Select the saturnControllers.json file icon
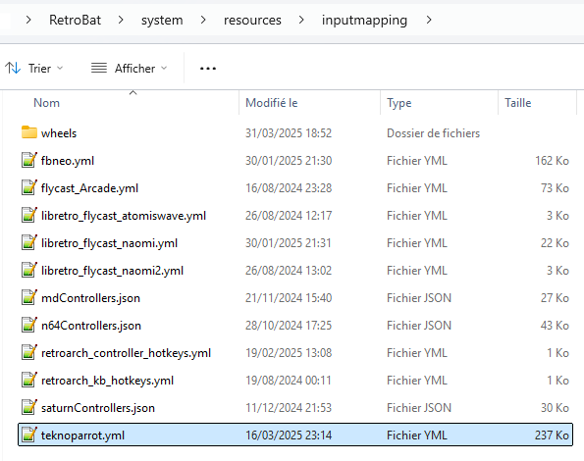Viewport: 584px width, 461px height. pos(29,407)
